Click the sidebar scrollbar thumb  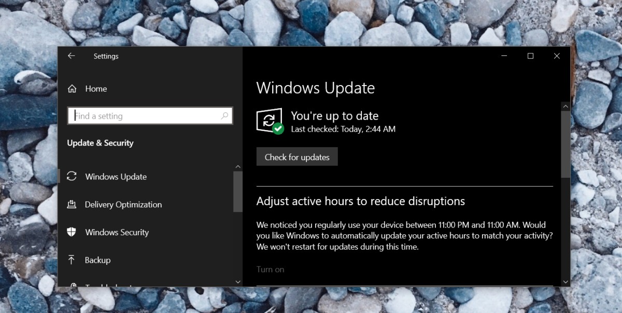tap(238, 191)
